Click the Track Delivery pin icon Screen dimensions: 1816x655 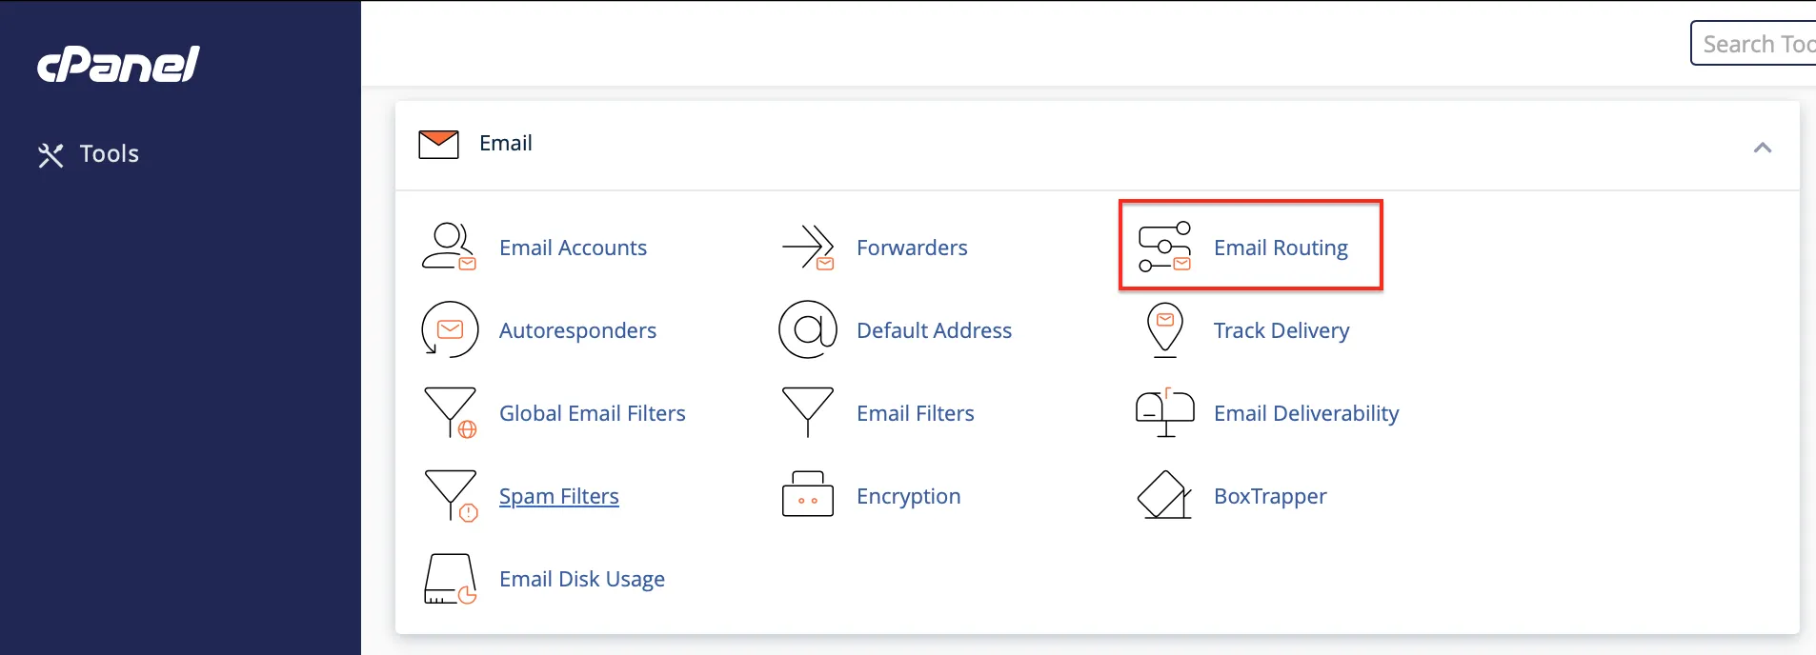1164,330
